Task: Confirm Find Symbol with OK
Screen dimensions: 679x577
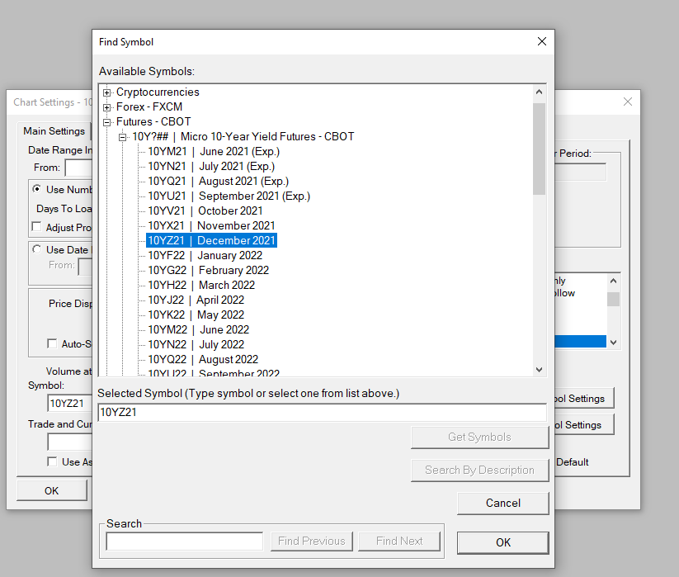Action: tap(503, 543)
